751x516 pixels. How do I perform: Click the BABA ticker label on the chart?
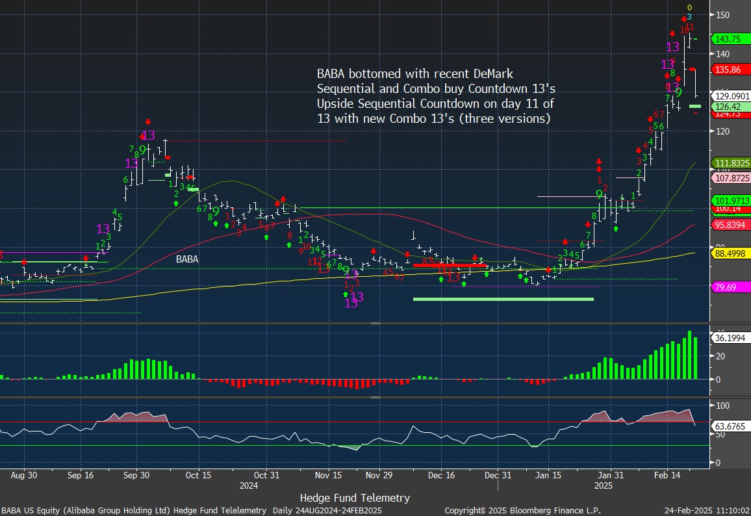187,259
